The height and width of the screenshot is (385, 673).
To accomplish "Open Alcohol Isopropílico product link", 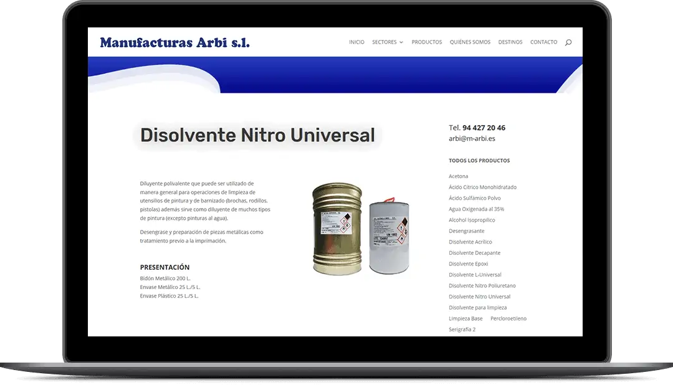I will click(x=472, y=220).
